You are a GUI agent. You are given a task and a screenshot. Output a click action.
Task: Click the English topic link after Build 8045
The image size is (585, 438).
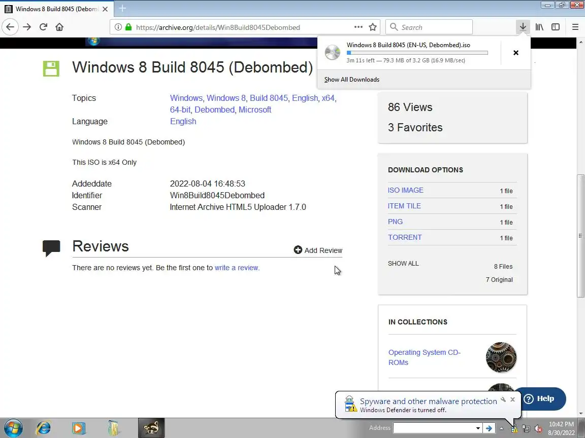point(305,98)
